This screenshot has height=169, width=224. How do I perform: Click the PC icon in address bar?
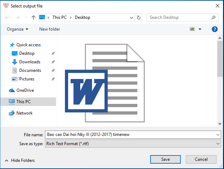[x=42, y=17]
